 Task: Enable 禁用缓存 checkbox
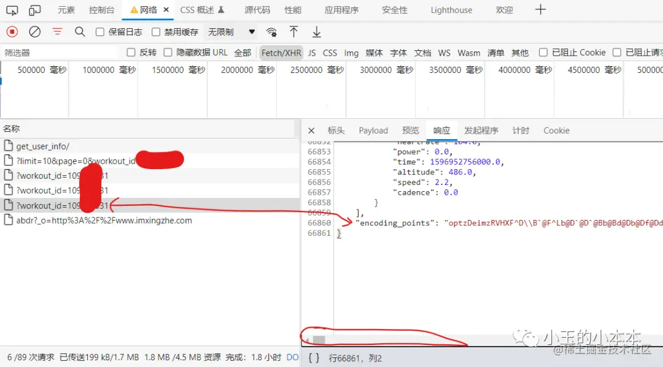click(156, 32)
